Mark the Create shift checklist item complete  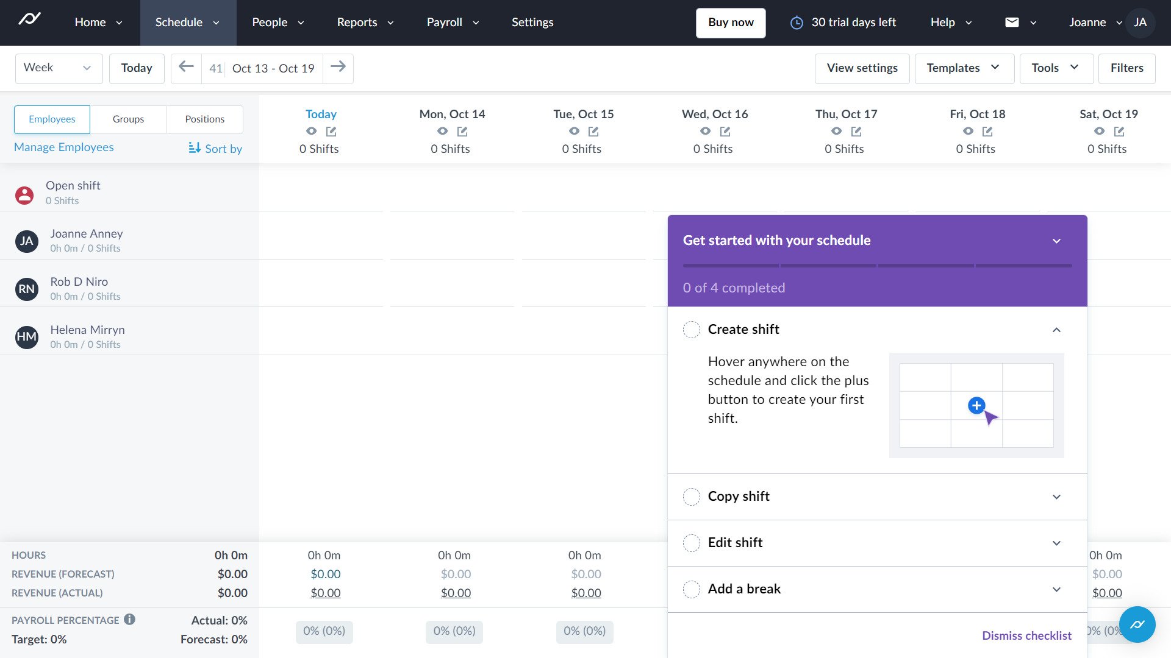(691, 329)
